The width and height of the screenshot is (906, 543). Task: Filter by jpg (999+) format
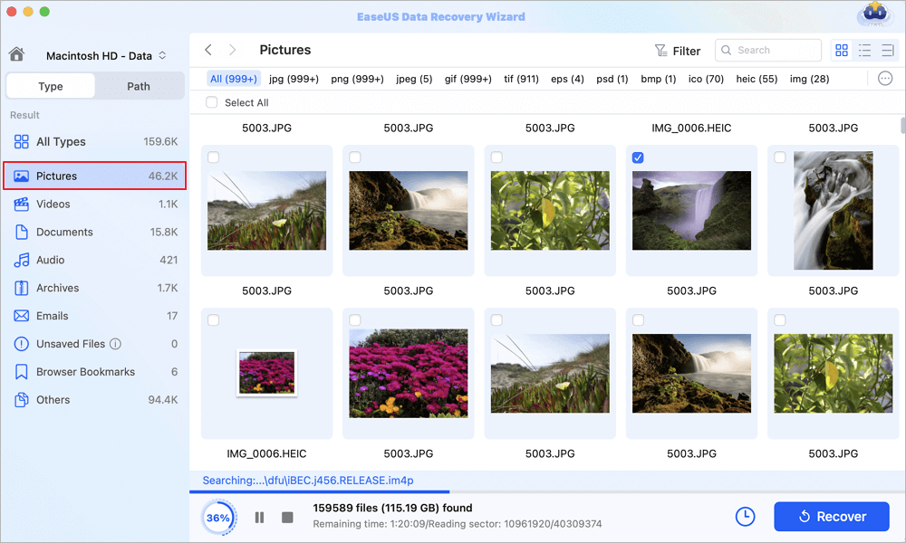coord(294,79)
